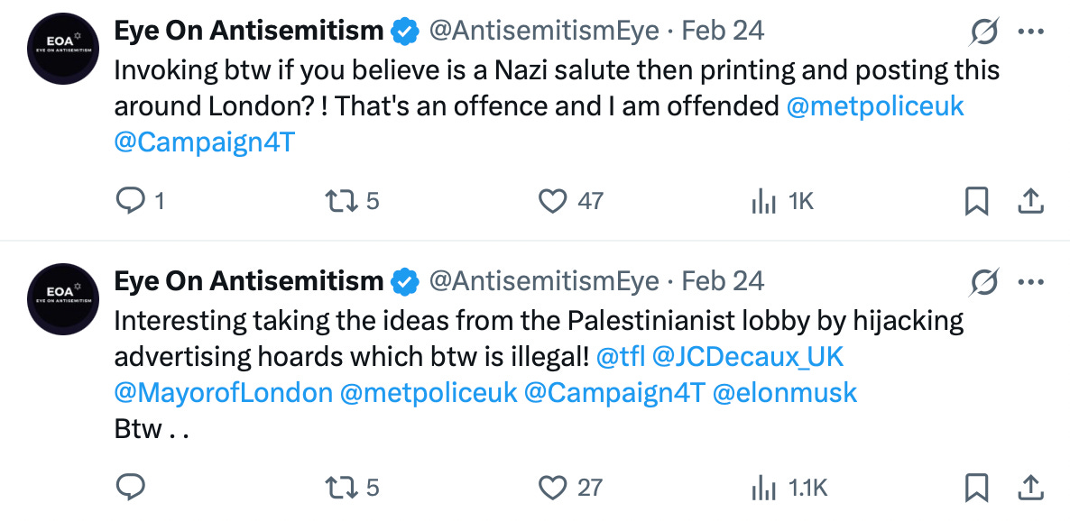Click the first tweet's EOA profile avatar
The width and height of the screenshot is (1070, 521).
click(x=62, y=47)
